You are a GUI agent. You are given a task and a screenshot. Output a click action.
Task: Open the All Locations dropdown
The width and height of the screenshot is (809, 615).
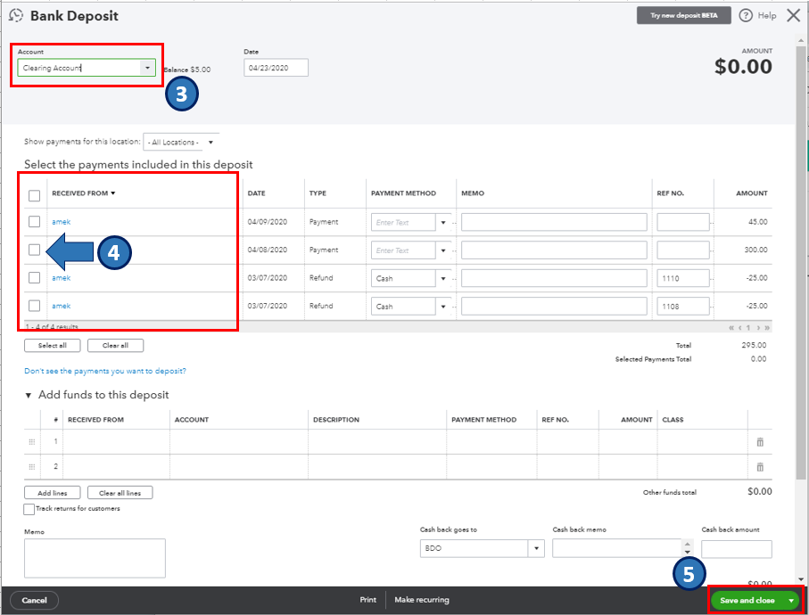pos(181,142)
